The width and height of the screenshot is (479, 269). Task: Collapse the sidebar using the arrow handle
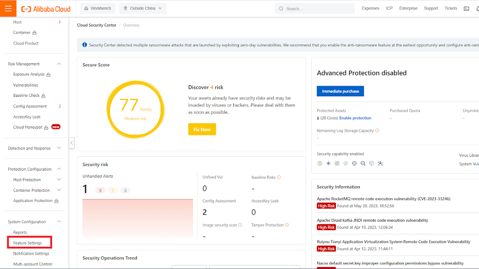tap(72, 142)
